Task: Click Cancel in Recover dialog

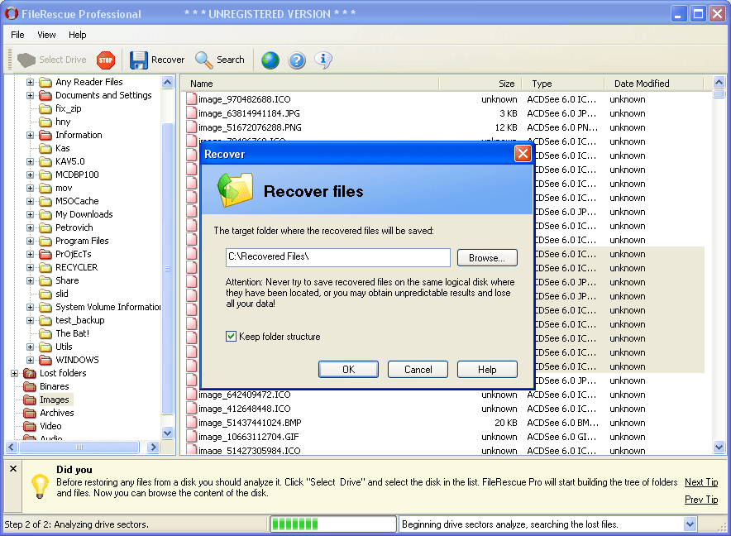Action: pos(418,370)
